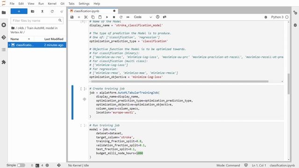Click 'Ln 1, Col 1' in status bar
The height and width of the screenshot is (168, 299).
coord(259,165)
